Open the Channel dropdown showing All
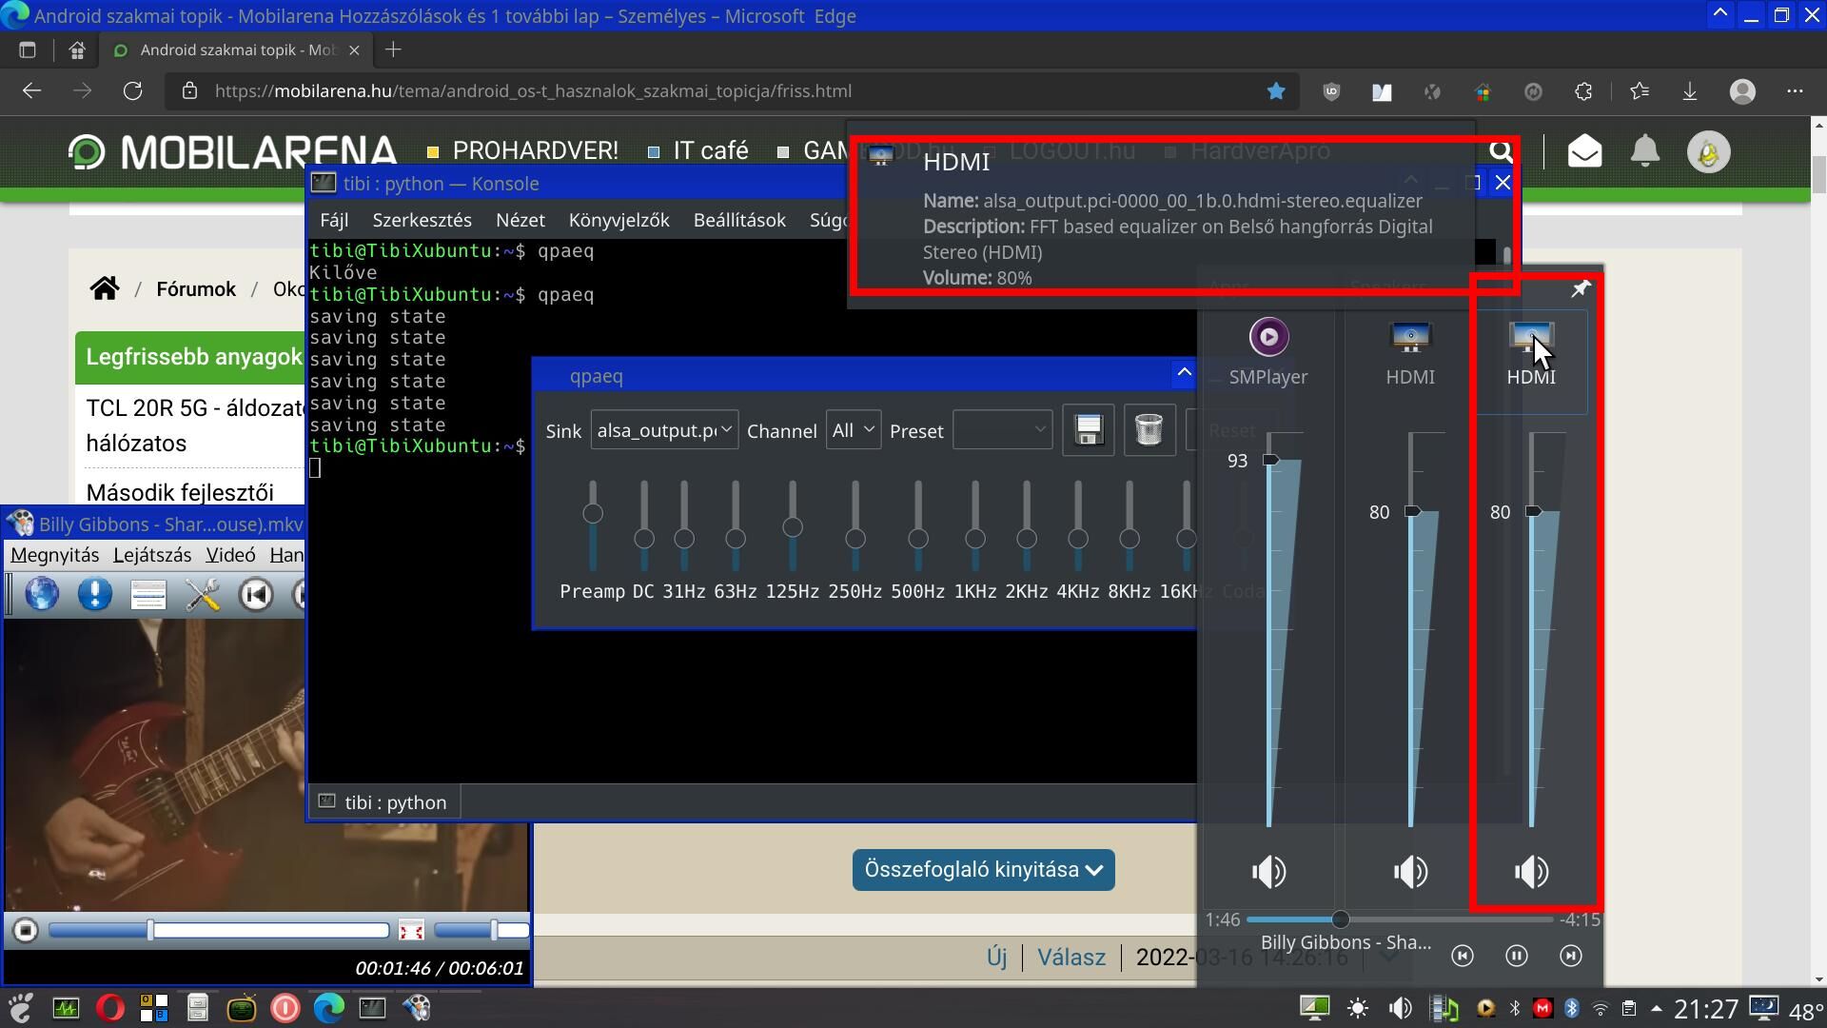The width and height of the screenshot is (1827, 1028). tap(854, 430)
